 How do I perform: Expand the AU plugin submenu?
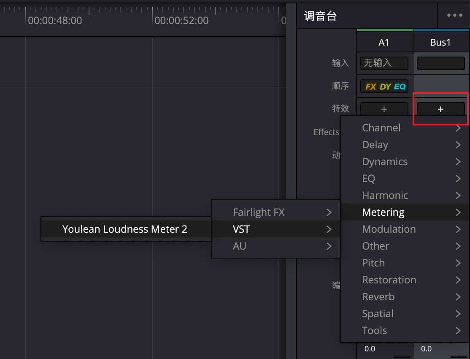coord(276,246)
